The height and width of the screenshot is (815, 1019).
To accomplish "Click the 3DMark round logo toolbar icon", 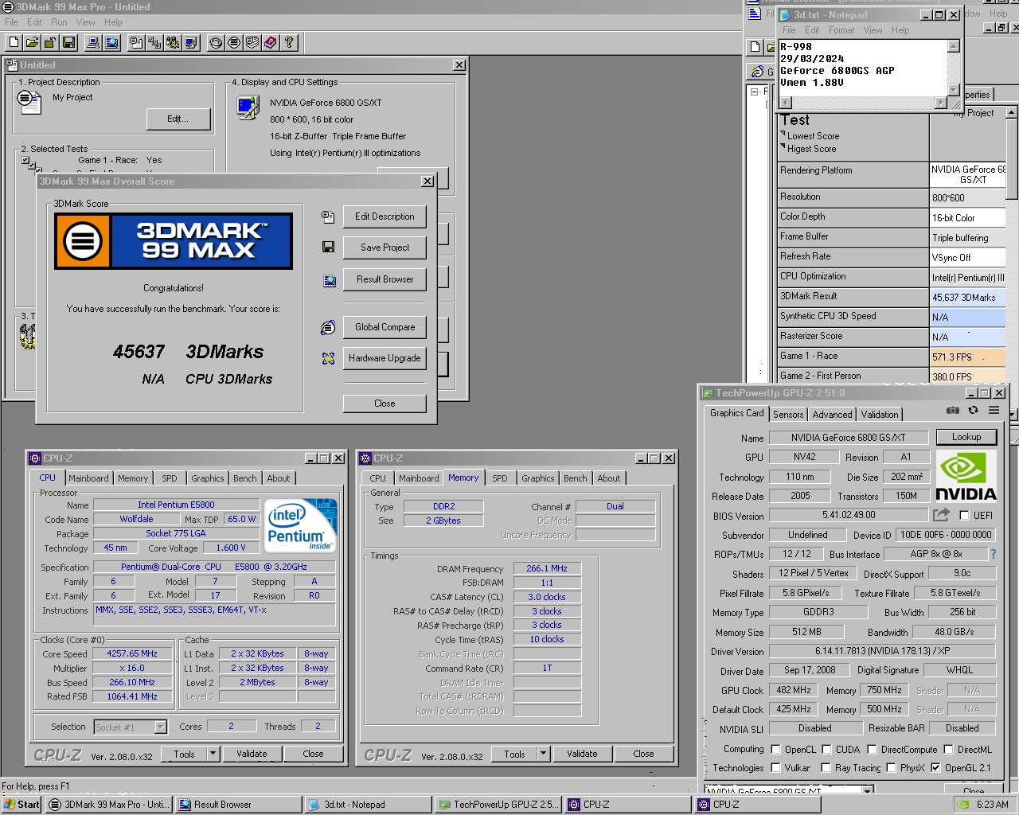I will point(234,42).
